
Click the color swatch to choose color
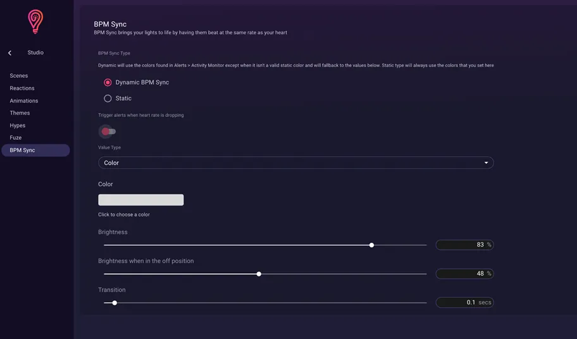tap(141, 200)
